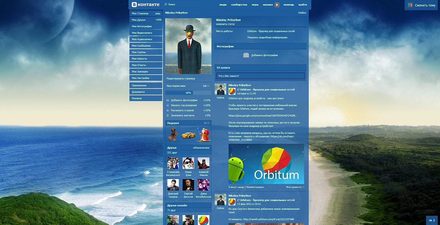Open люди in the top menu

click(x=223, y=5)
